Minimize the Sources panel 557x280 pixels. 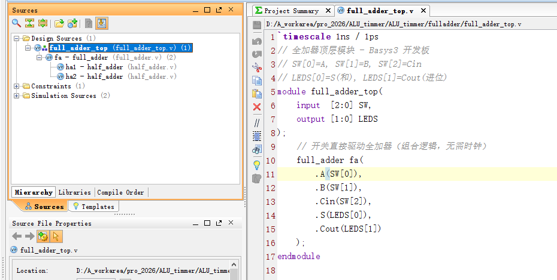195,10
